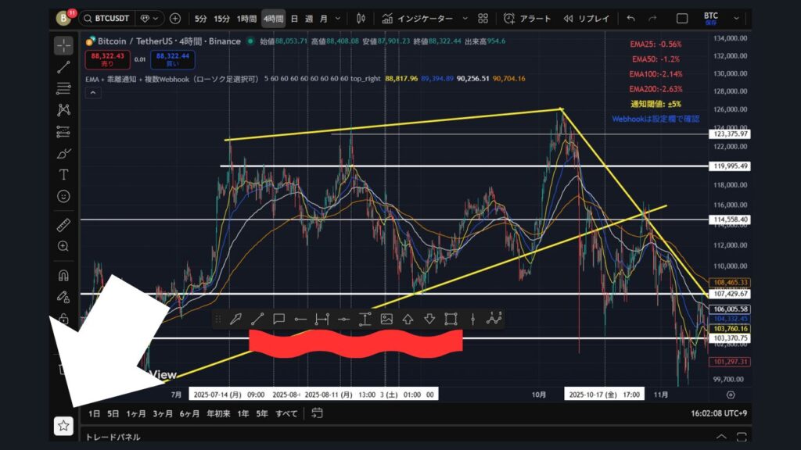Open the emoji sticker tool
Image resolution: width=801 pixels, height=450 pixels.
[x=63, y=196]
